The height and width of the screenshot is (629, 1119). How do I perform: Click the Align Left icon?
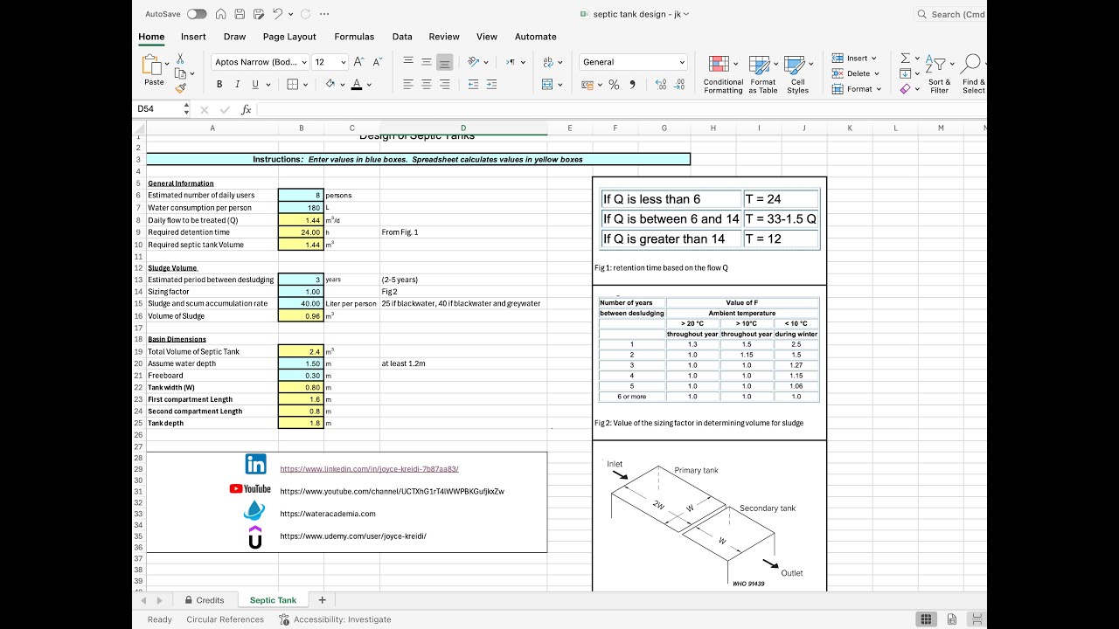[408, 85]
